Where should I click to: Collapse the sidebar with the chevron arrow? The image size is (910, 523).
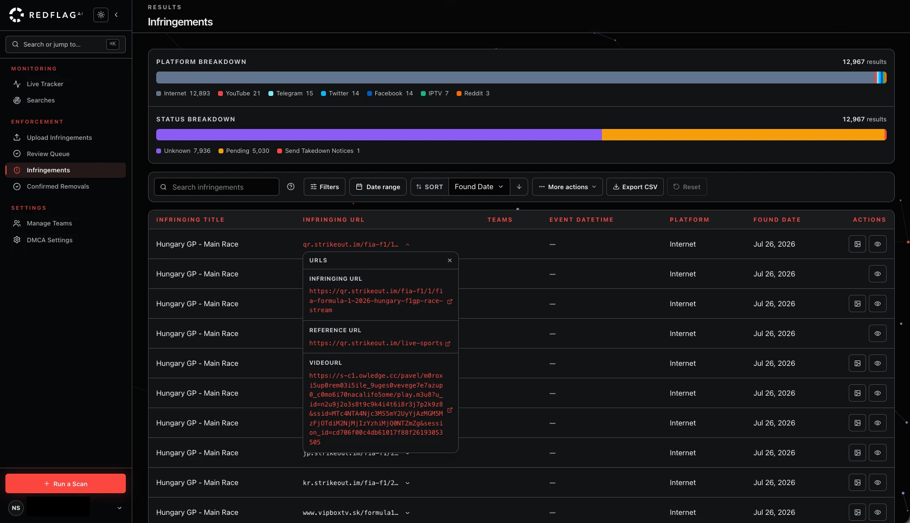[x=116, y=15]
